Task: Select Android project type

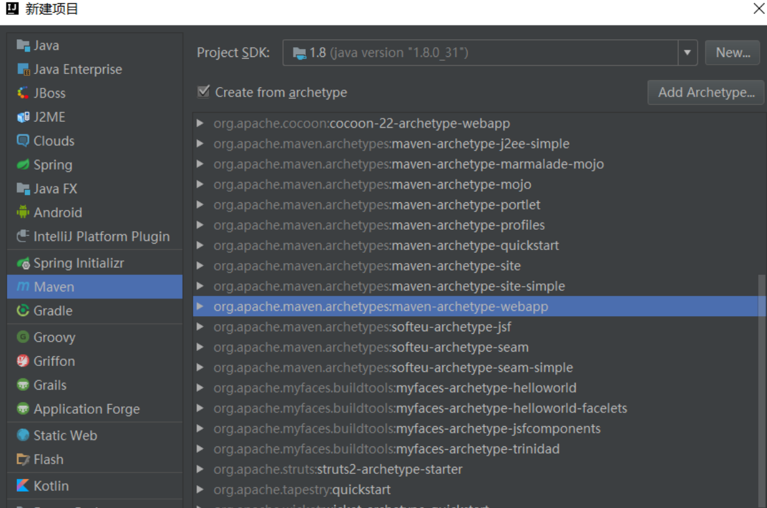Action: click(95, 212)
